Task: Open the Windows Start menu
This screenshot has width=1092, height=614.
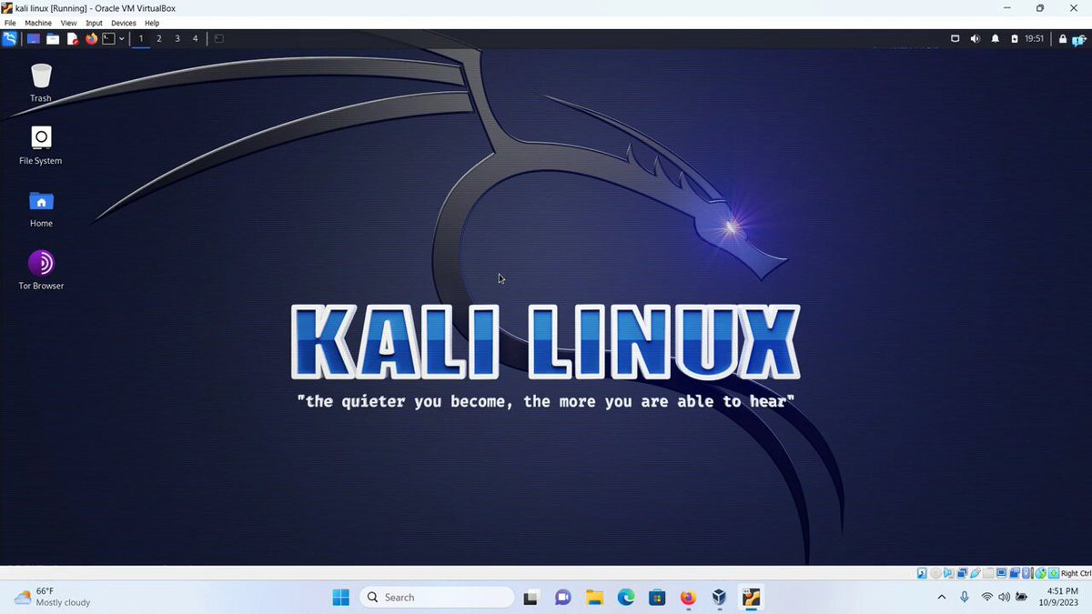Action: point(340,598)
